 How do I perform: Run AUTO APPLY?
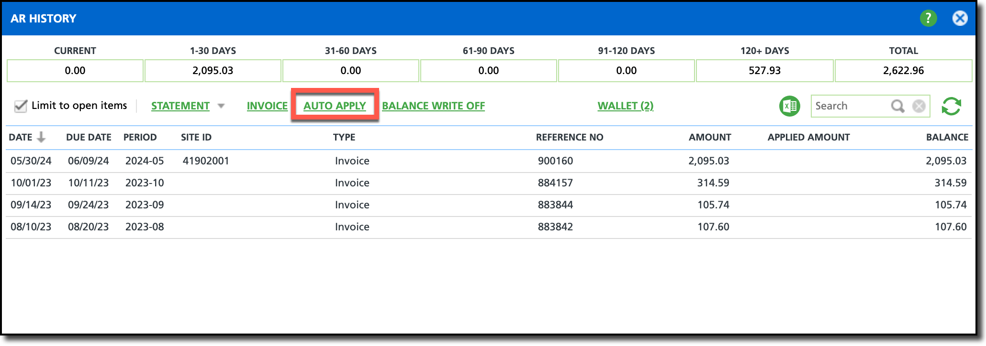[335, 106]
